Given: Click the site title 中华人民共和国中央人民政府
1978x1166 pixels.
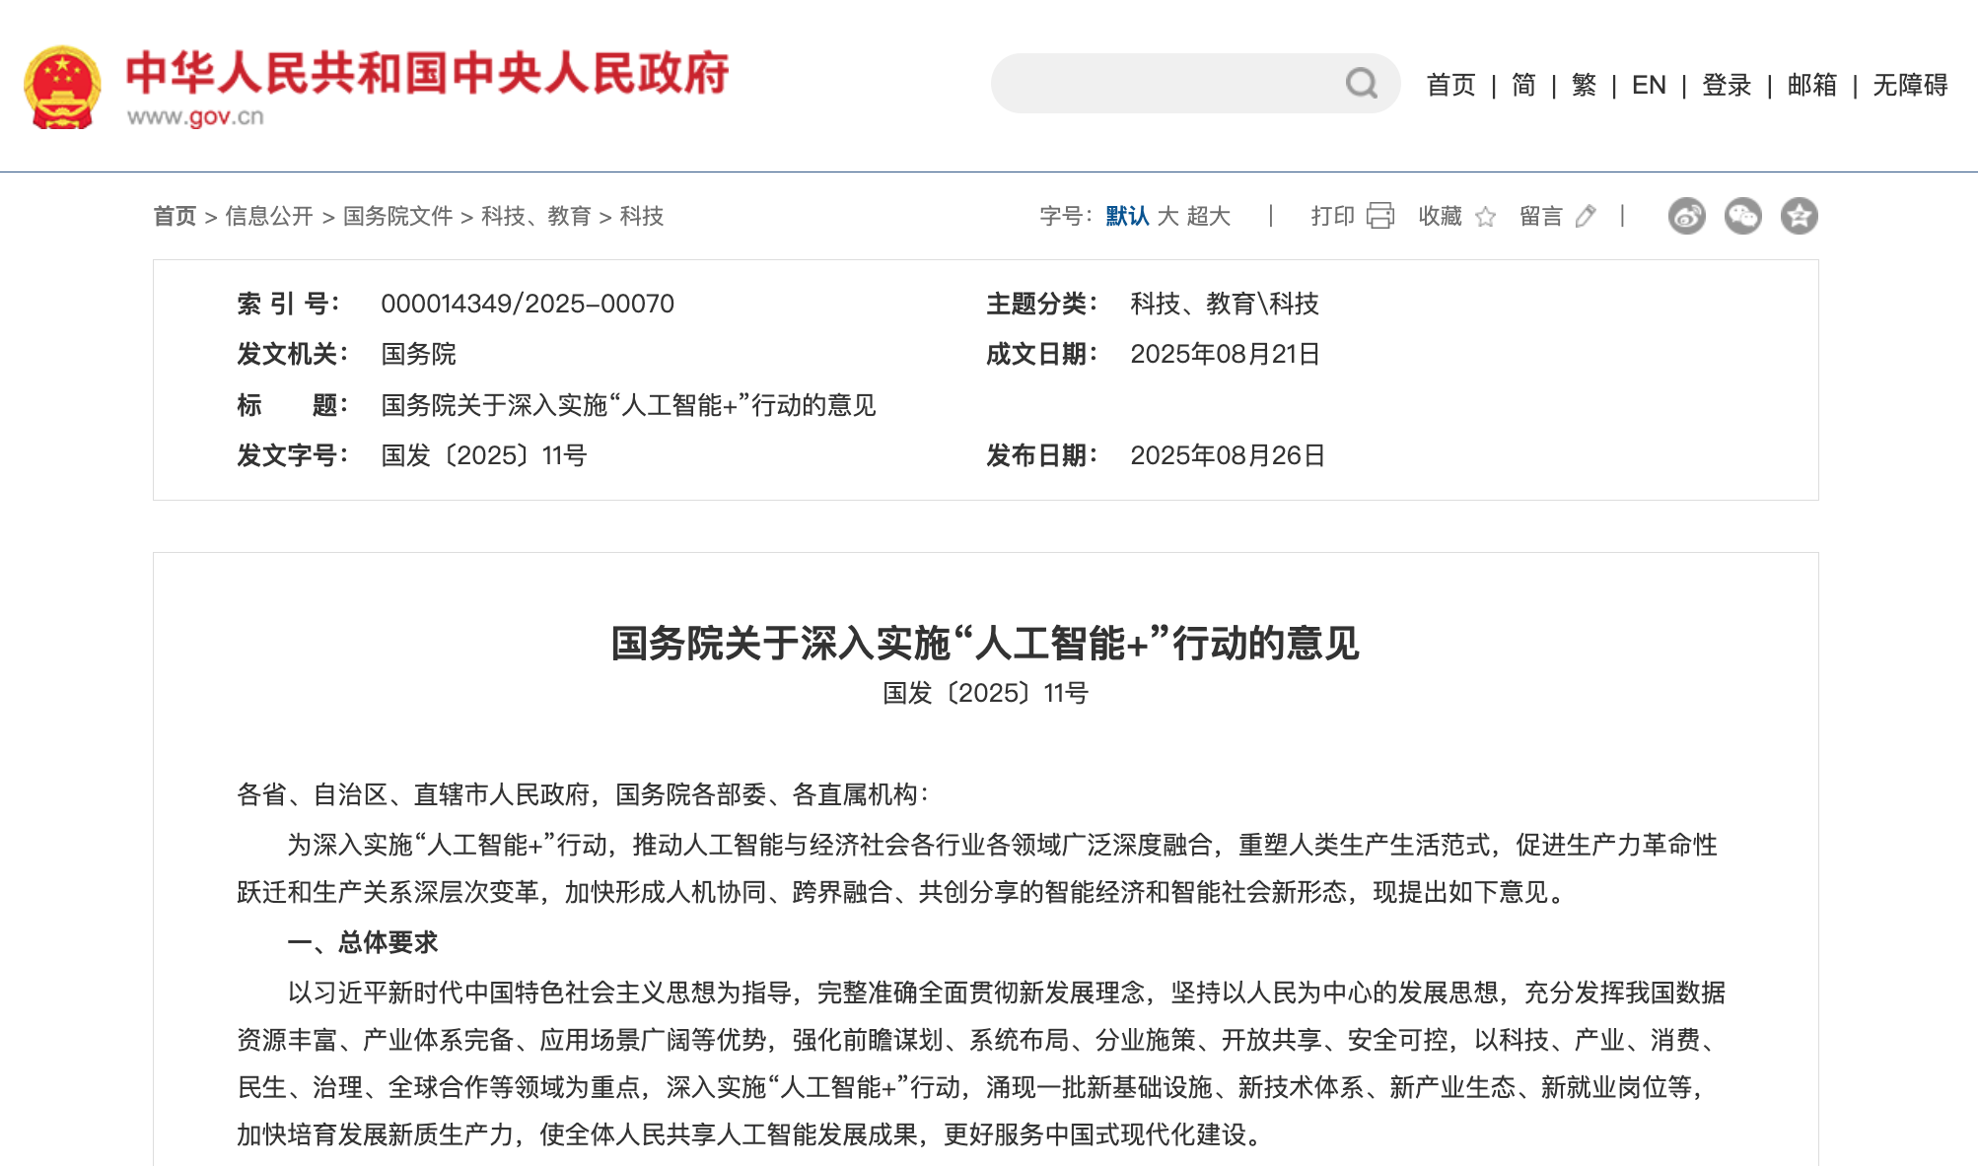Looking at the screenshot, I should coord(427,73).
